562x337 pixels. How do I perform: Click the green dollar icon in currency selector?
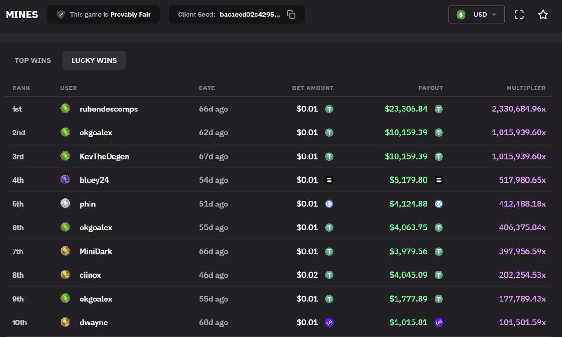[x=461, y=15]
